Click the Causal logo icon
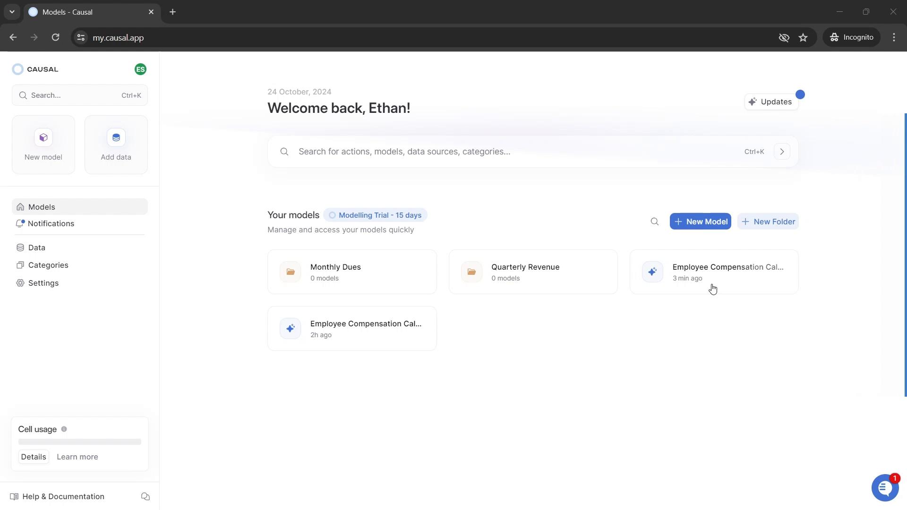Viewport: 907px width, 510px height. click(x=17, y=69)
